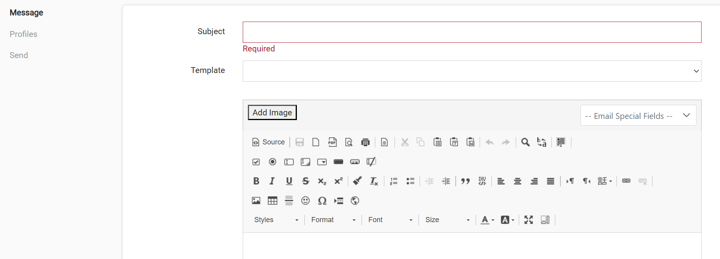Insert a table using the Table icon
The height and width of the screenshot is (259, 720).
(273, 201)
